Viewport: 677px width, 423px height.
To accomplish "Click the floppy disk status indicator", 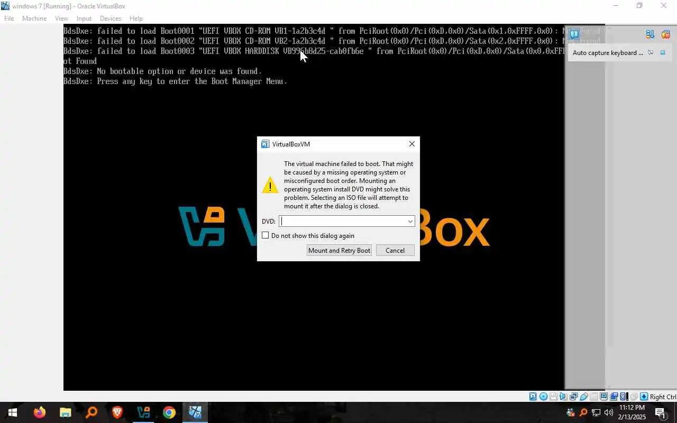I will coord(553,397).
